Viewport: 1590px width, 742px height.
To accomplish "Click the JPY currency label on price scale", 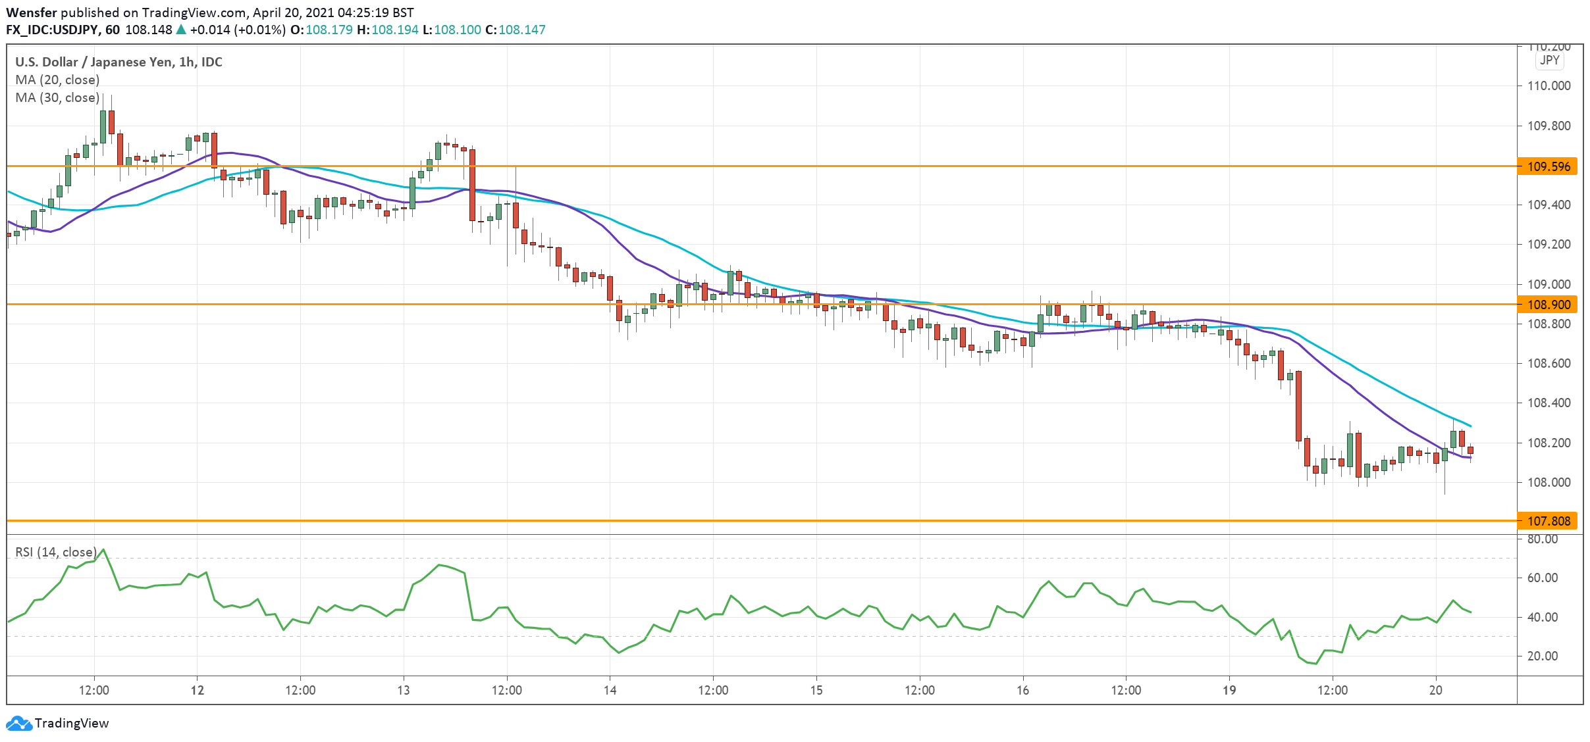I will coord(1550,61).
